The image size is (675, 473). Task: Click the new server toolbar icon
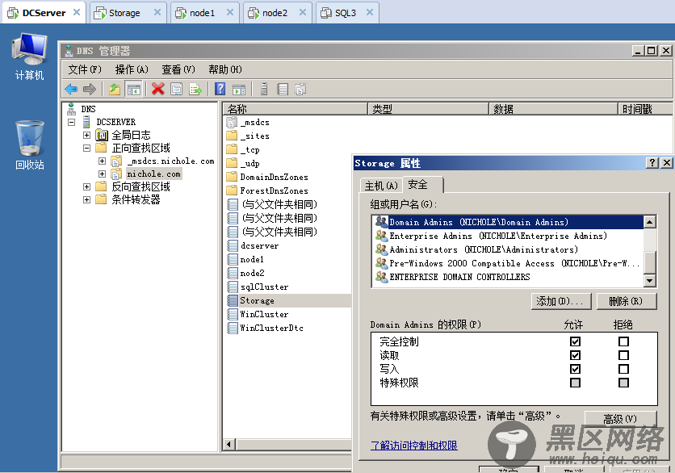264,89
